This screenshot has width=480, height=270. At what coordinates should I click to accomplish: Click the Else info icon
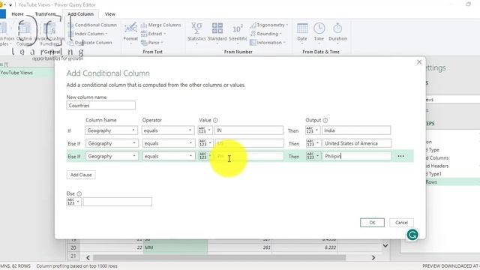pos(79,193)
